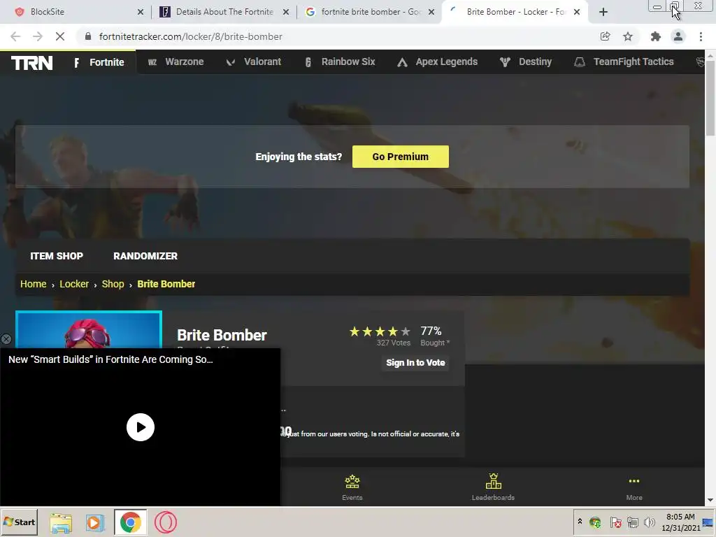Click the address bar URL
The image size is (716, 537).
point(190,36)
